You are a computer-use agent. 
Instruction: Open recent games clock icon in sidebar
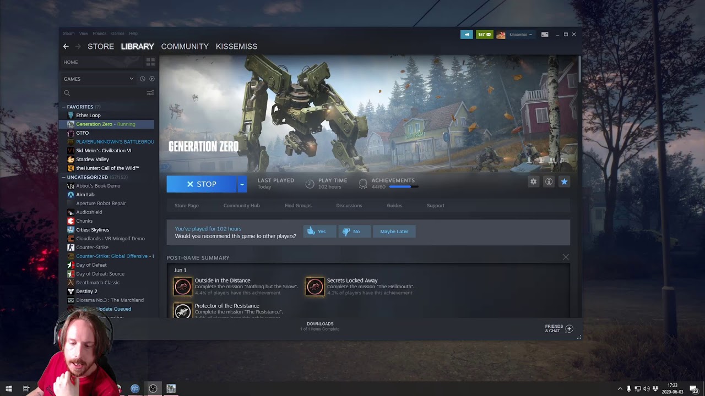(142, 79)
